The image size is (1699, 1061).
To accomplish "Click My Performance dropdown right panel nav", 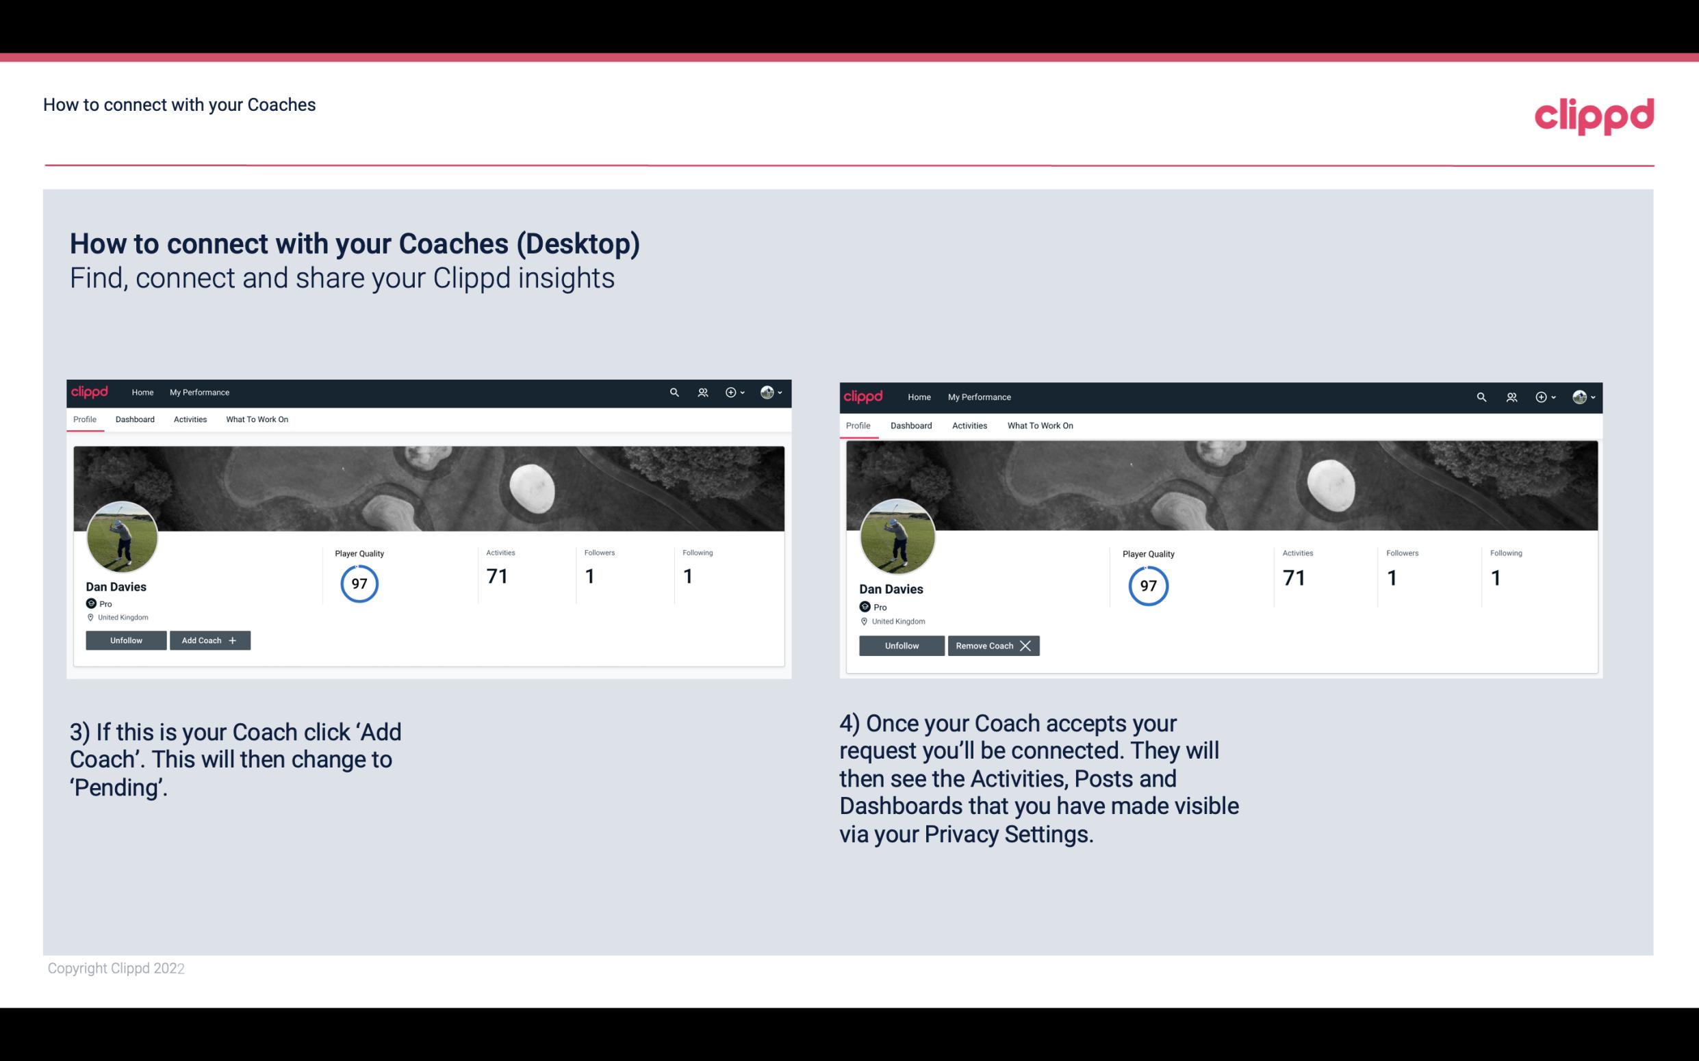I will [x=980, y=396].
